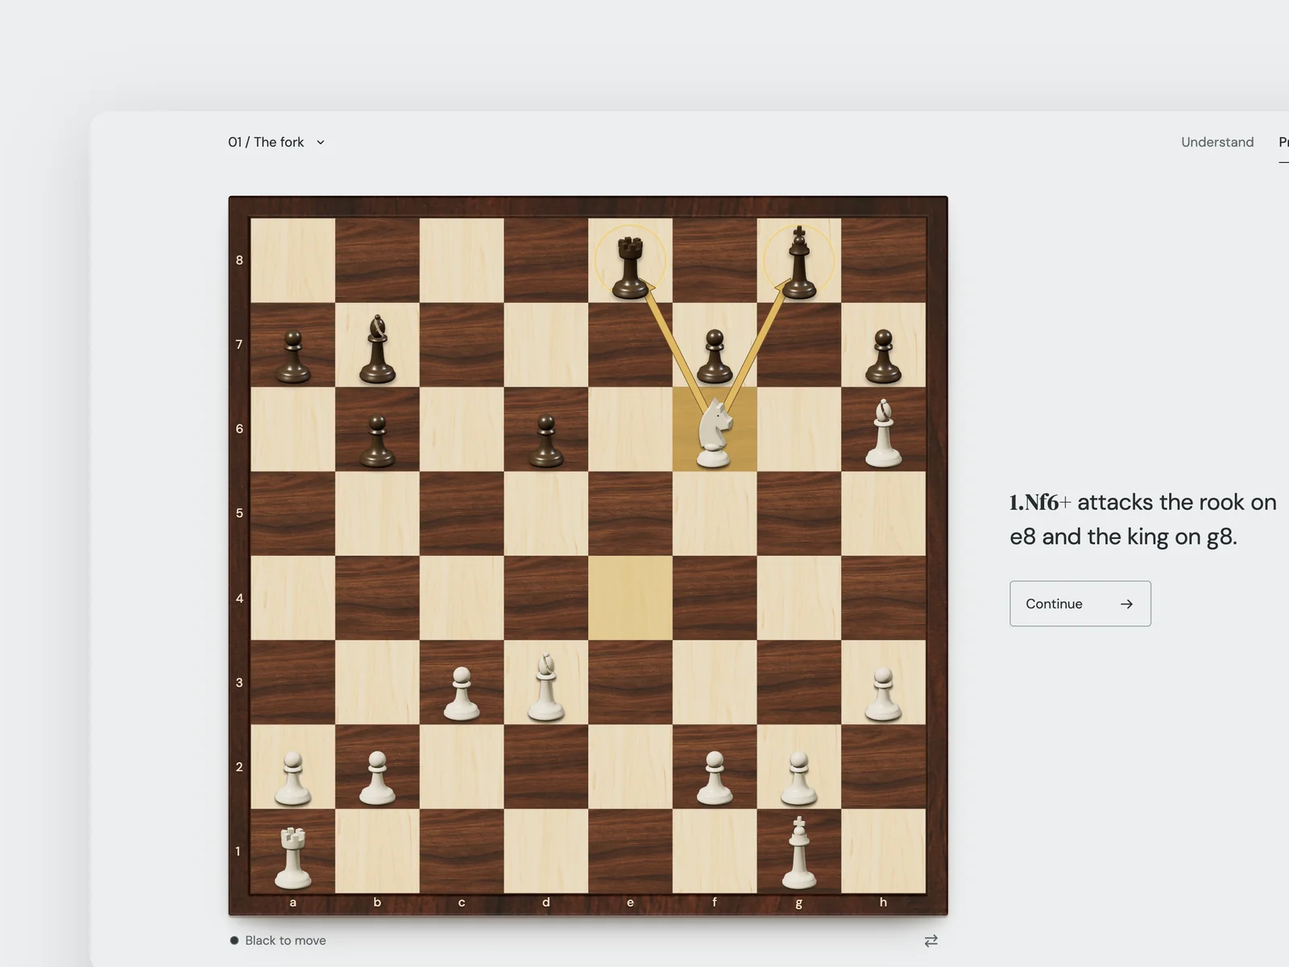Click the 'Black to move' status text
The image size is (1289, 967).
(285, 940)
